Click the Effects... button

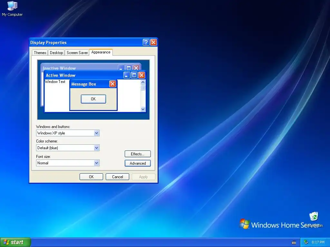(x=138, y=154)
